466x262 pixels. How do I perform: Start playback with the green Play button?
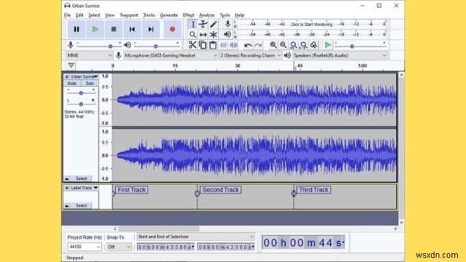[x=95, y=29]
